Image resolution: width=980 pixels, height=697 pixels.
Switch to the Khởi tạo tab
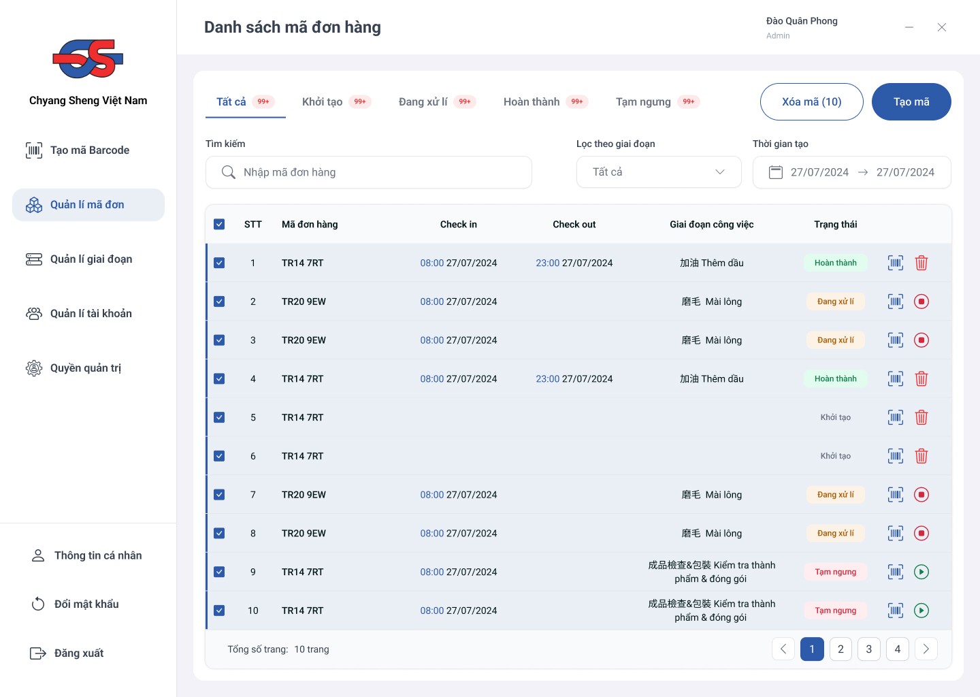click(x=336, y=101)
